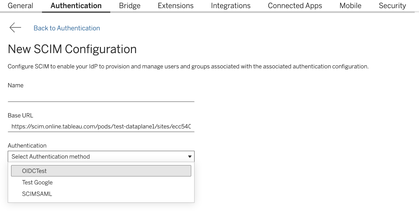The width and height of the screenshot is (419, 211).
Task: Open the Connected Apps tab
Action: coord(295,6)
